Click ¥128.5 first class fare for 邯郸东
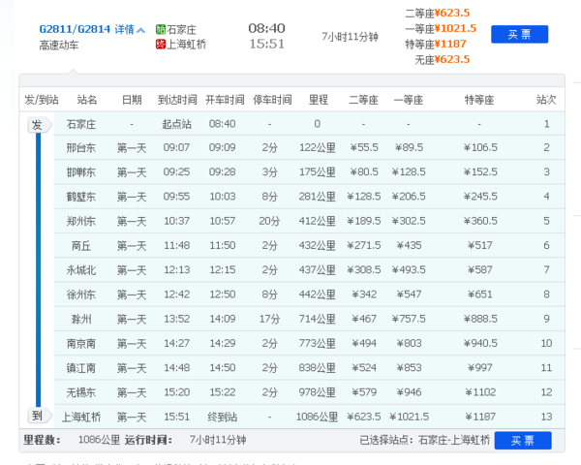This screenshot has height=465, width=581. click(x=409, y=172)
